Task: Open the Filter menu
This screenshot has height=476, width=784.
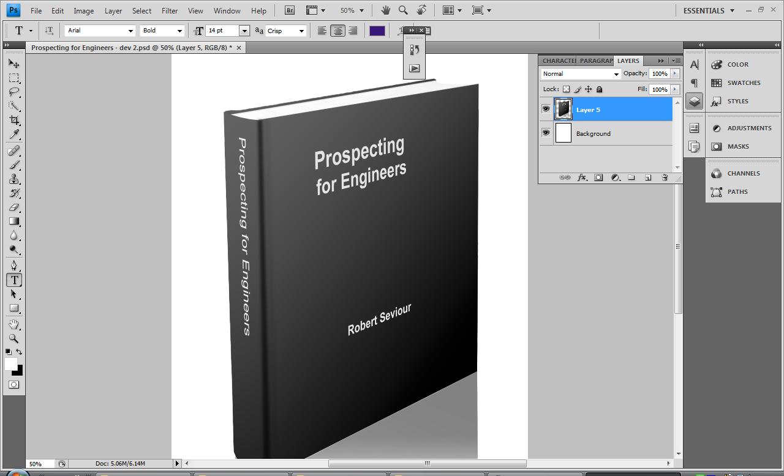Action: pyautogui.click(x=169, y=10)
